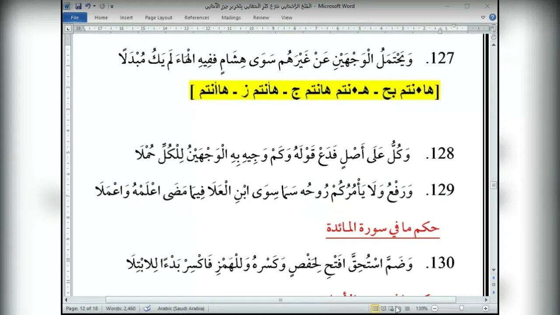The width and height of the screenshot is (560, 315).
Task: Click the proofing errors check icon
Action: tap(147, 308)
